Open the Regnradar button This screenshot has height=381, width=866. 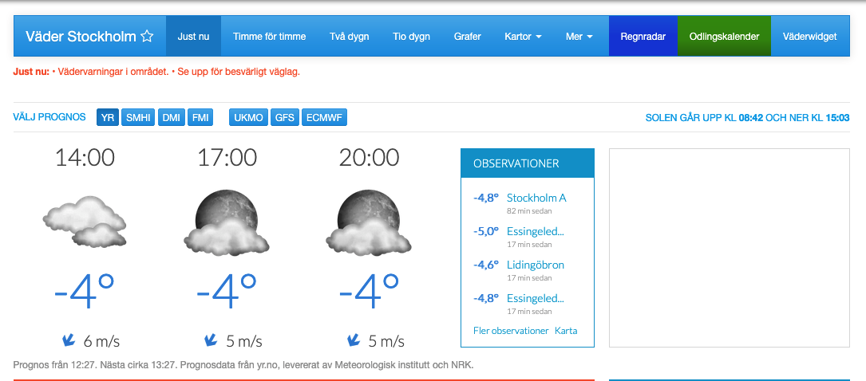pos(643,37)
